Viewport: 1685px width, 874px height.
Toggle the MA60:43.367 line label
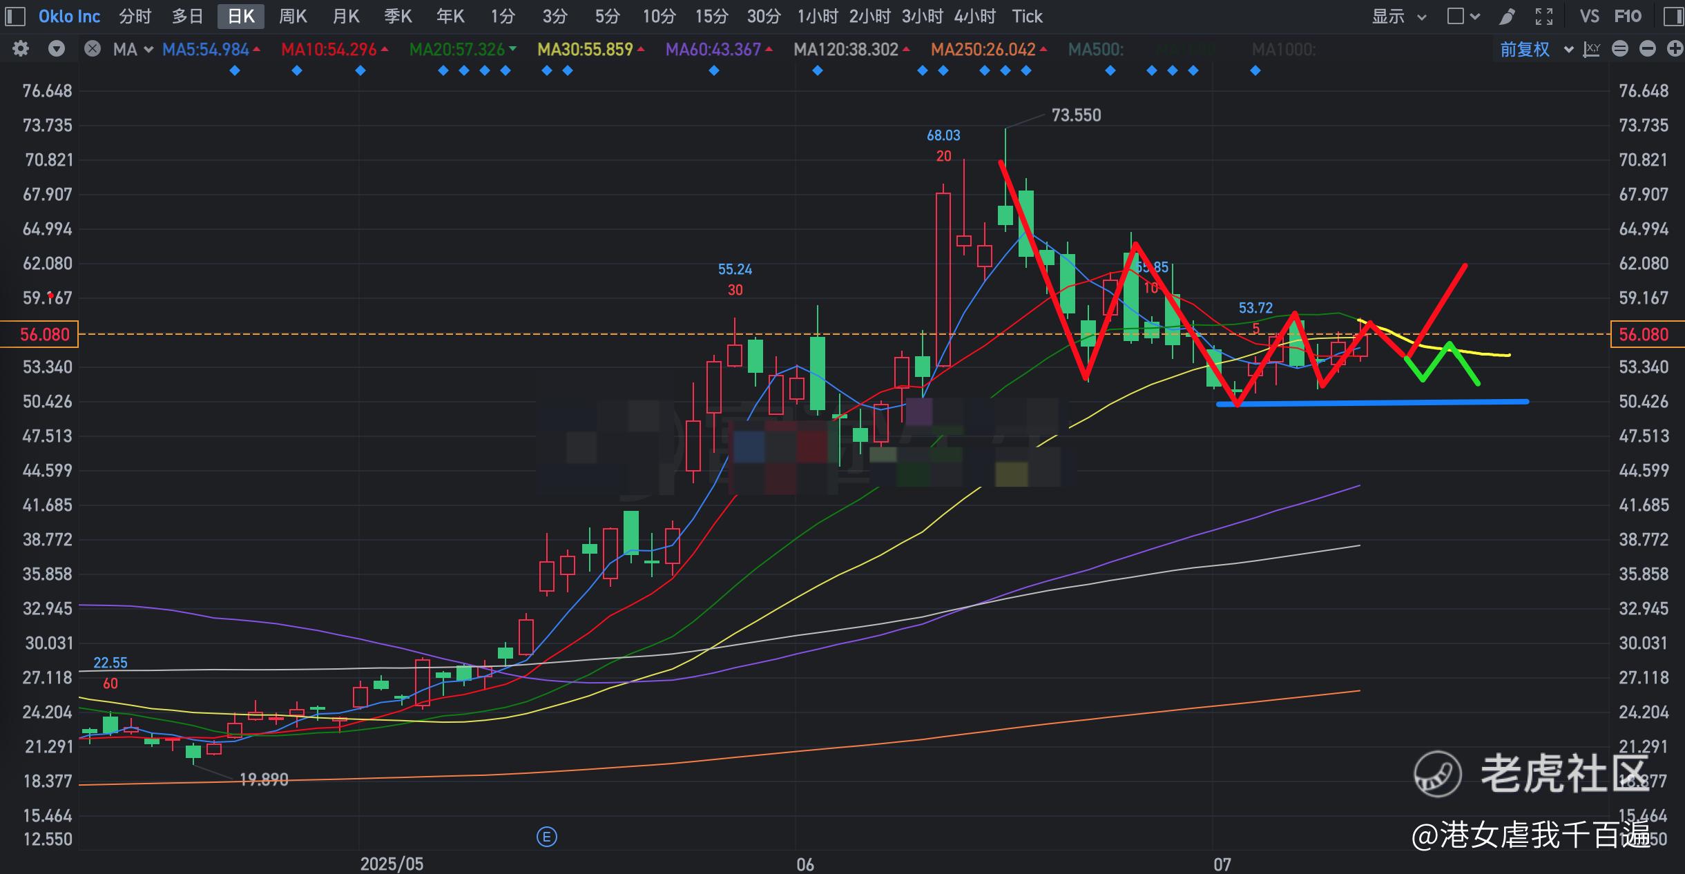coord(719,49)
